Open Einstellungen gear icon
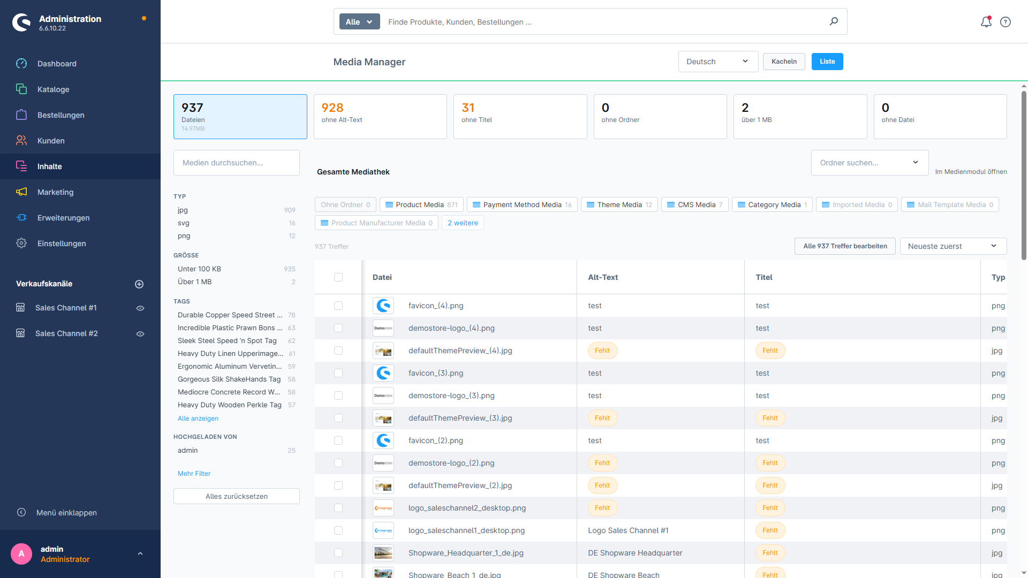 point(21,244)
